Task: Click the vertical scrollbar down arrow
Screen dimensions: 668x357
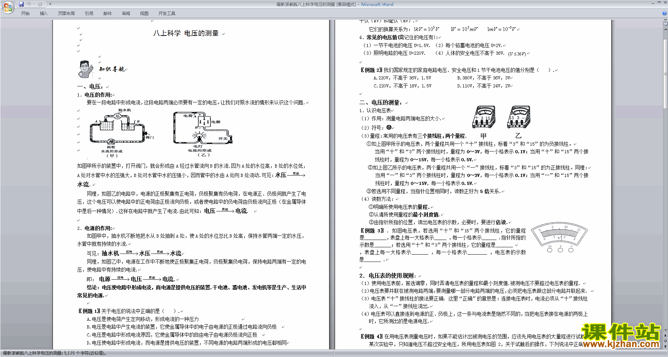Action: pos(666,330)
